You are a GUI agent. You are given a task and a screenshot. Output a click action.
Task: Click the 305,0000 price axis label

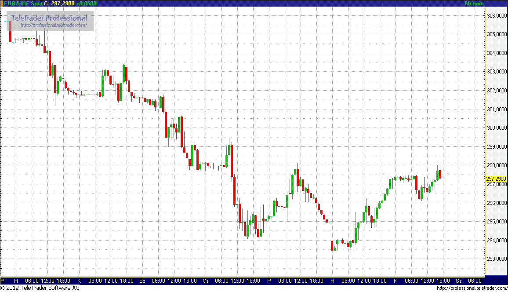tap(497, 34)
